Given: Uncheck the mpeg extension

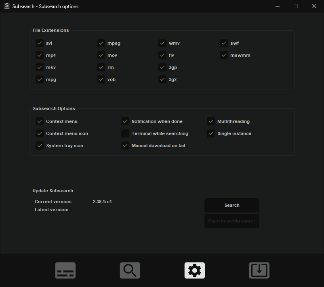Looking at the screenshot, I should tap(101, 43).
